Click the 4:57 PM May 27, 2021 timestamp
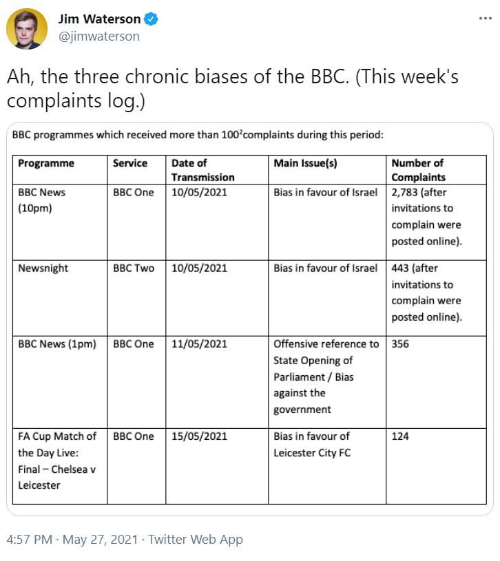This screenshot has height=561, width=500. [x=72, y=539]
